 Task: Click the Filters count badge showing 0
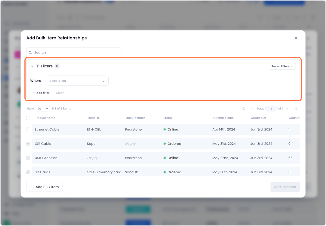pos(57,66)
